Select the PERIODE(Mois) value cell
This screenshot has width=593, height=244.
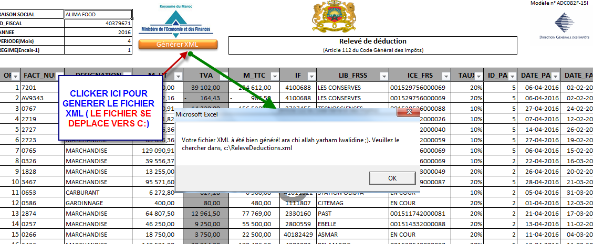98,41
